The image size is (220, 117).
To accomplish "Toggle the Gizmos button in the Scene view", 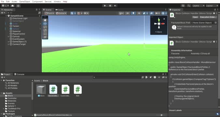I will tap(163, 13).
